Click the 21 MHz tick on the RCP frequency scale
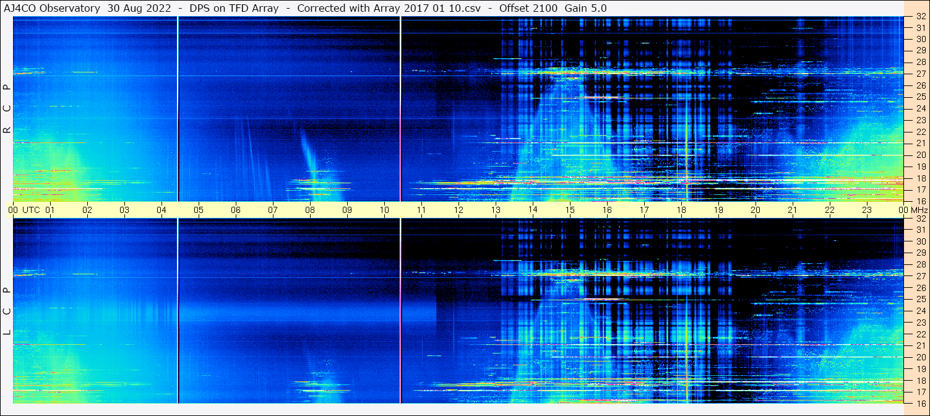 (921, 143)
